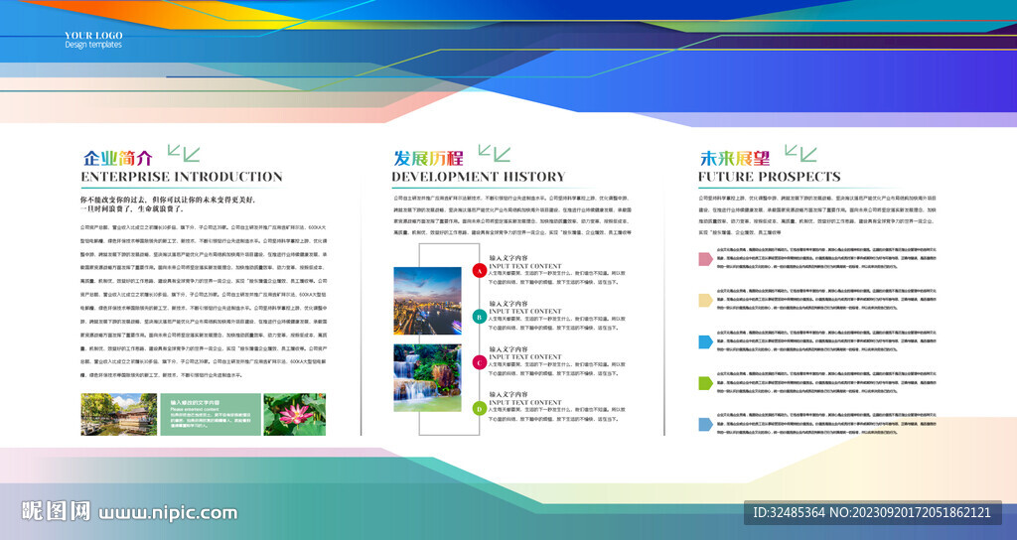Click the arrows icon beside 企业简介
Image resolution: width=1017 pixels, height=540 pixels.
click(x=184, y=153)
